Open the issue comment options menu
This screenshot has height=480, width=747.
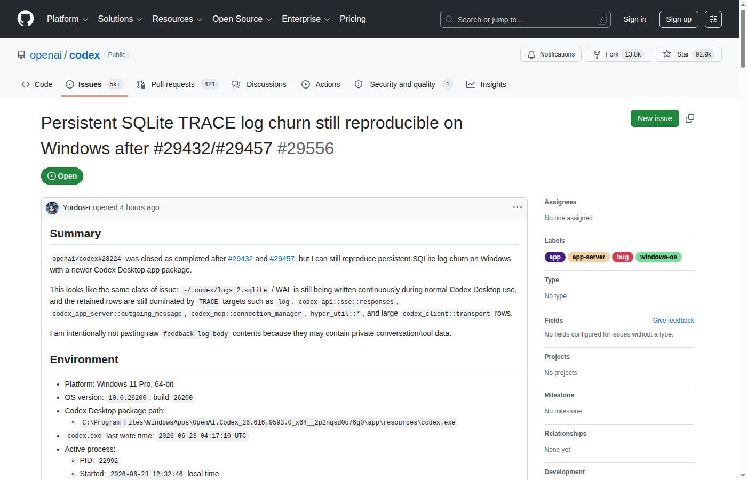(518, 207)
